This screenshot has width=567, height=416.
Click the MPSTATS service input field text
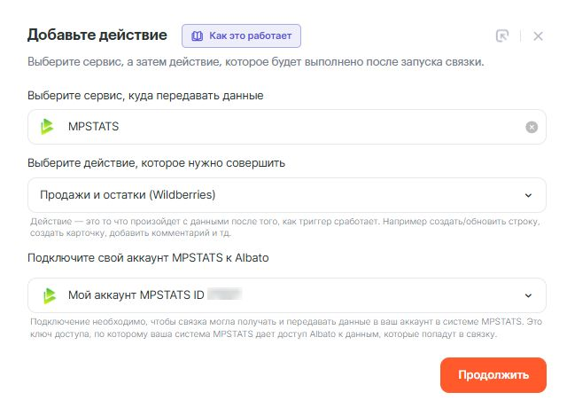pyautogui.click(x=94, y=127)
